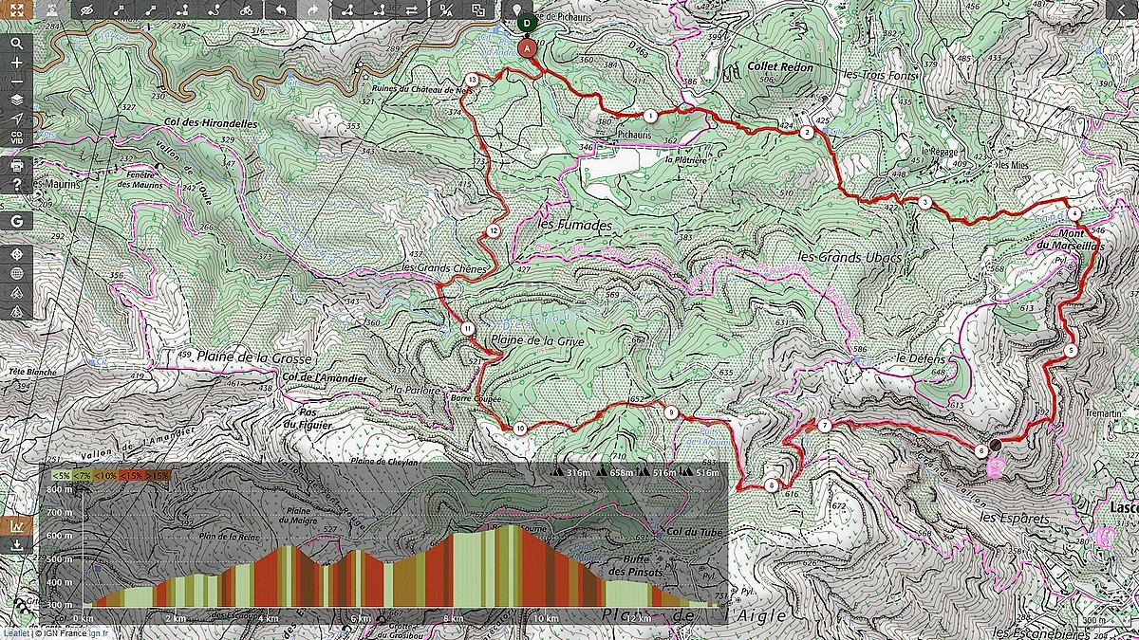Click the geolocation arrow button

pos(17,118)
